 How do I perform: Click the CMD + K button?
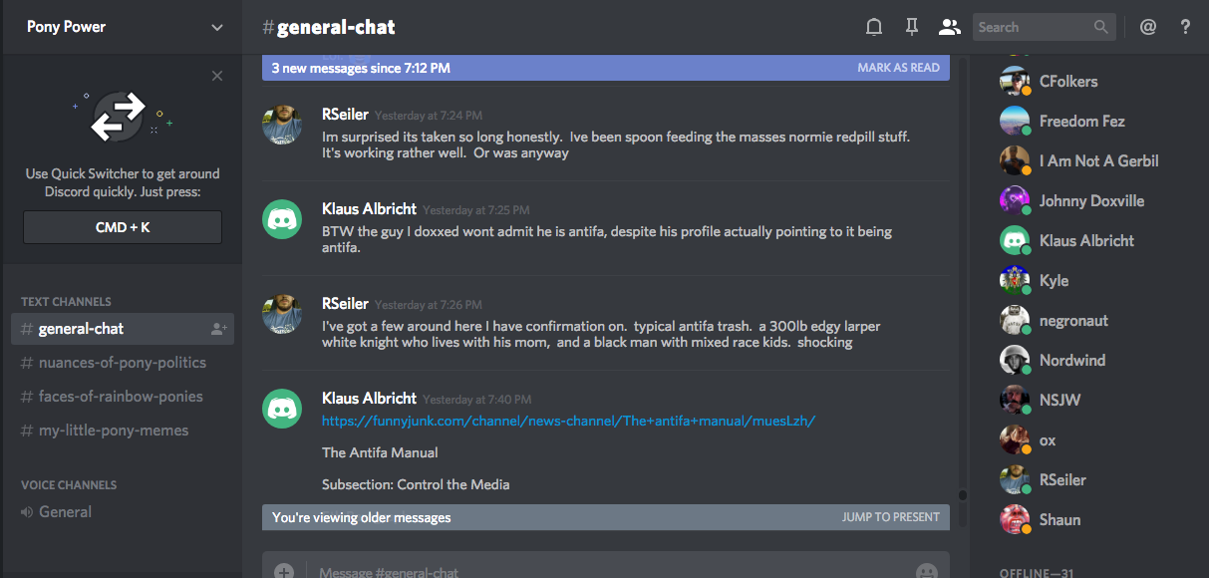pos(123,227)
